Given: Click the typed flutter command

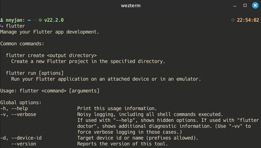Looking at the screenshot, I should (x=16, y=26).
